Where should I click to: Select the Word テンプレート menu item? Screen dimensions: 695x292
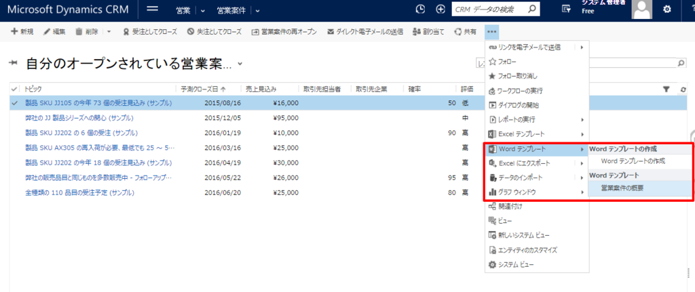tap(537, 149)
